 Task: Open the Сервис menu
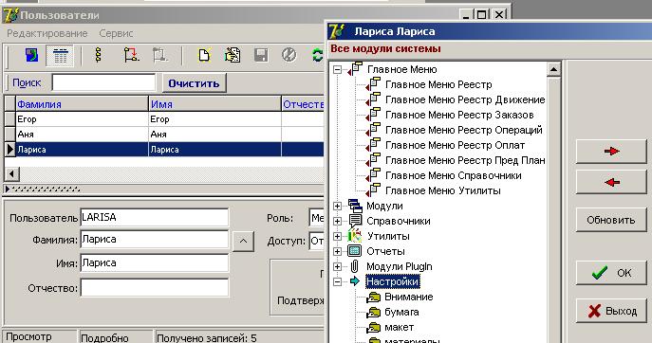coord(116,33)
